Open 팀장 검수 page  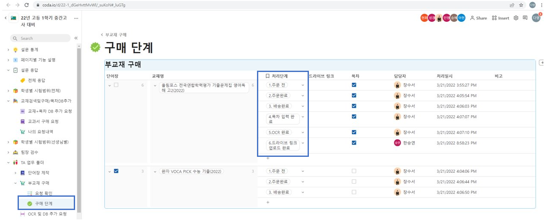30,152
